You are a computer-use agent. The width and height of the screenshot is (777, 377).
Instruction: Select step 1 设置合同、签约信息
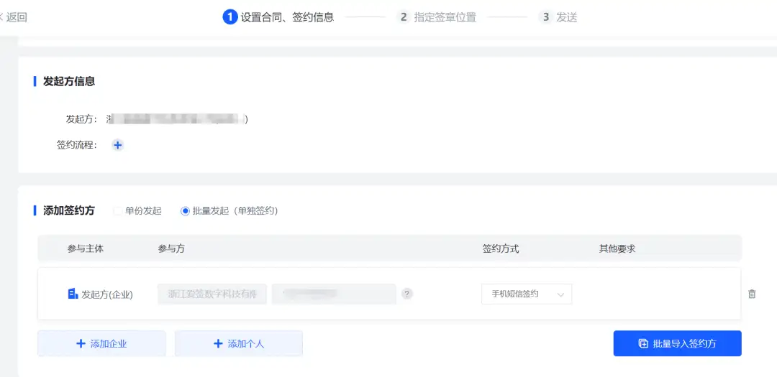pyautogui.click(x=278, y=17)
